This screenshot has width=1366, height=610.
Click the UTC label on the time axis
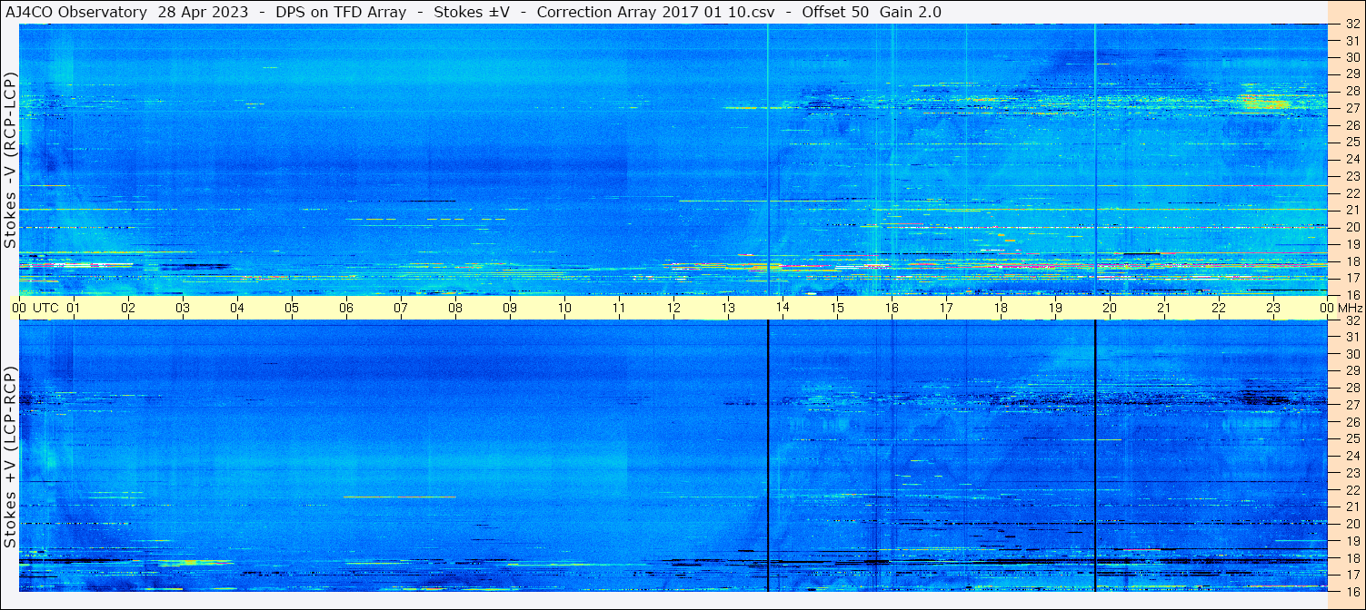pos(45,308)
